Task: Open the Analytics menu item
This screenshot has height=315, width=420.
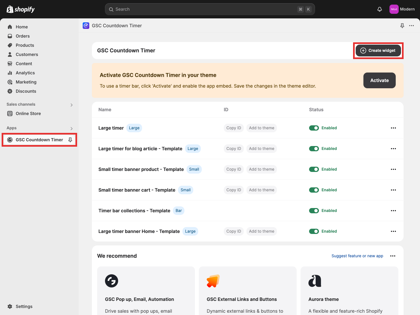Action: (25, 73)
